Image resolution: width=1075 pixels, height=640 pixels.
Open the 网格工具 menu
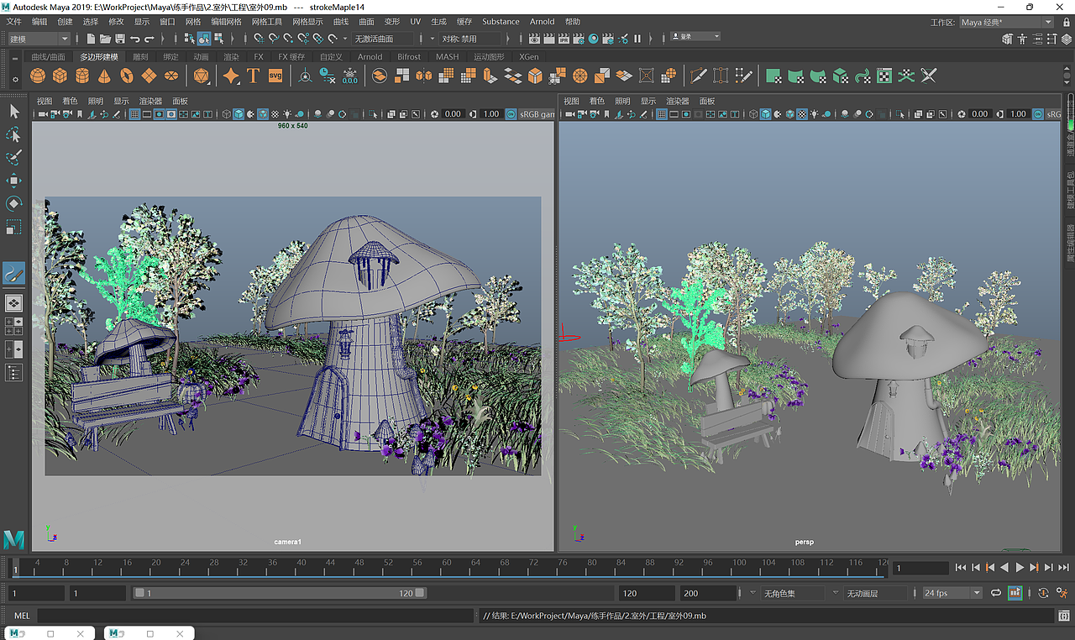[267, 22]
